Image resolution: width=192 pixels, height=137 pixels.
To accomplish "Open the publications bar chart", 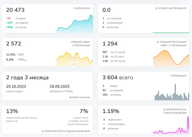I will (172, 92).
